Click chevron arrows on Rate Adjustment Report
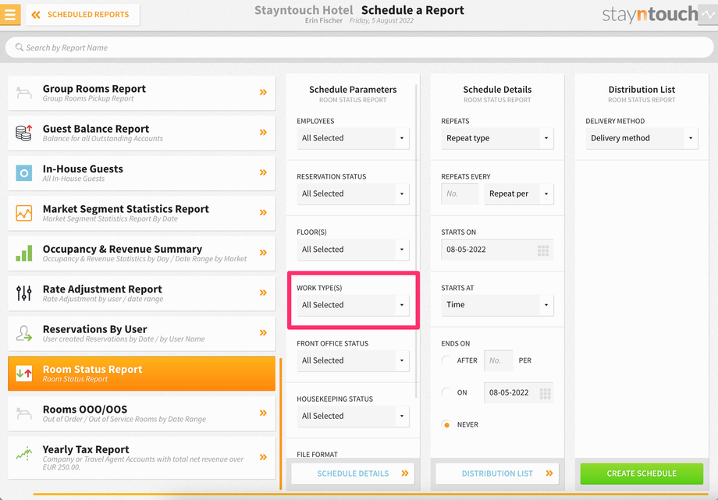 point(263,293)
